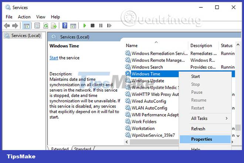Viewport: 244px width, 163px height.
Task: Open the Help menu in menu bar
Action: (55, 17)
